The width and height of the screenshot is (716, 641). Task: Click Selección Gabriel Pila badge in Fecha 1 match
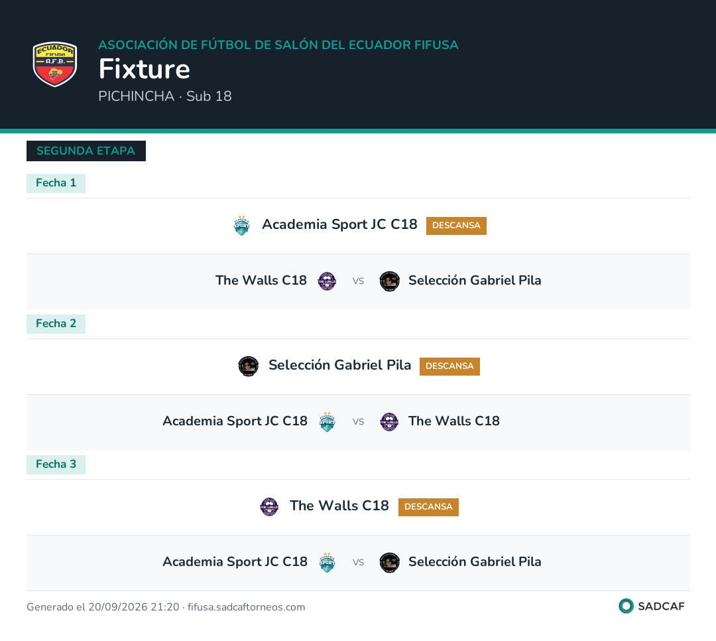(x=390, y=281)
